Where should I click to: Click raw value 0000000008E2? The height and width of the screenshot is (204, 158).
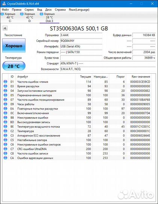pos(140,91)
